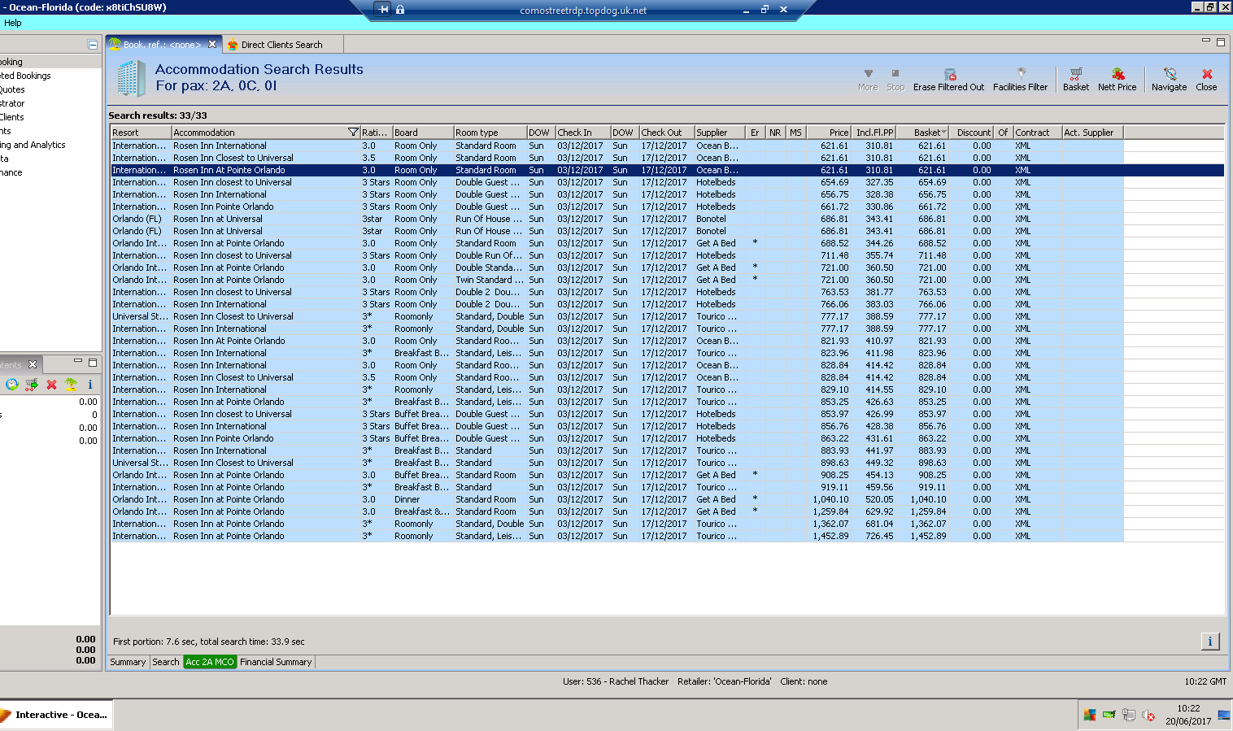Click the clock refresh icon in left panel
The image size is (1233, 731).
tap(12, 385)
